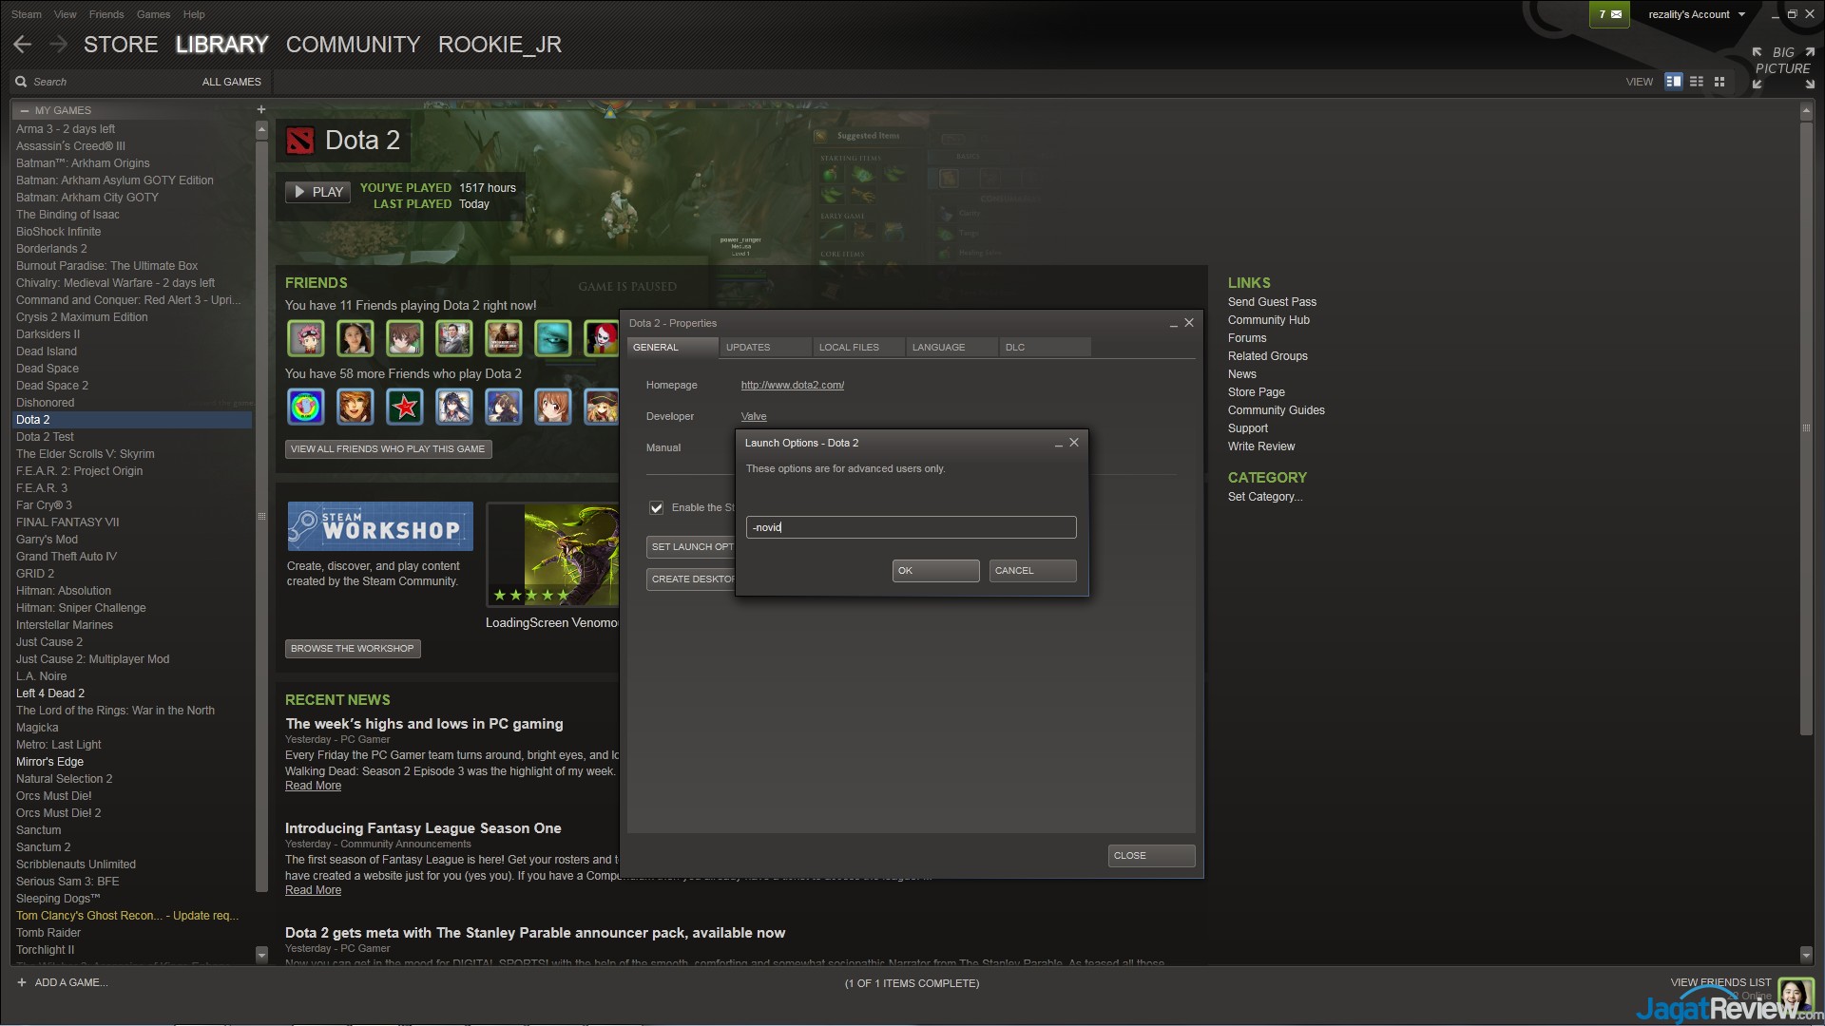This screenshot has width=1825, height=1026.
Task: Switch to the Local Files tab
Action: click(x=849, y=347)
